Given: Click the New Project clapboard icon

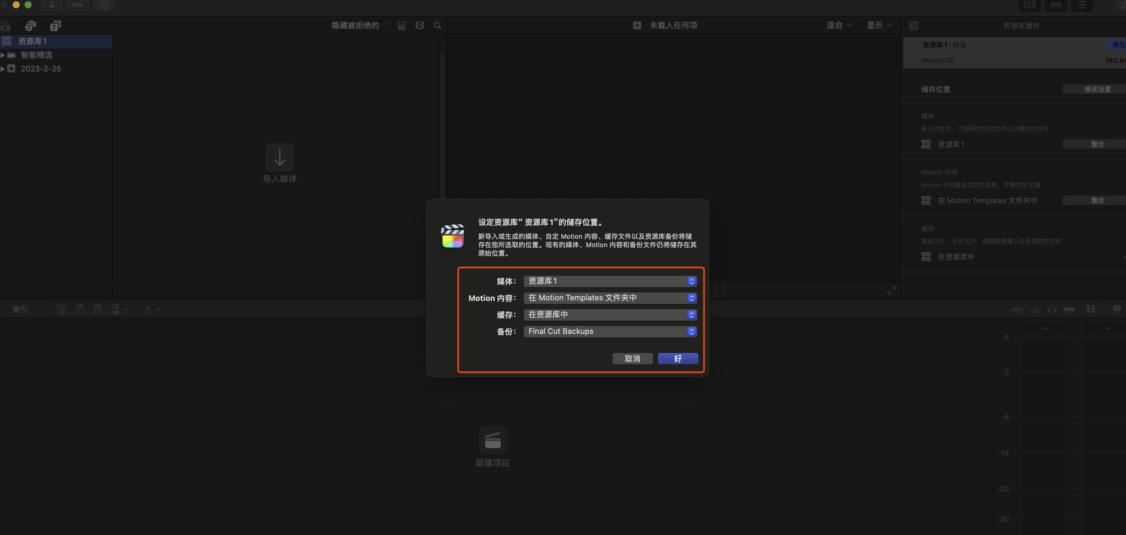Looking at the screenshot, I should (x=493, y=440).
